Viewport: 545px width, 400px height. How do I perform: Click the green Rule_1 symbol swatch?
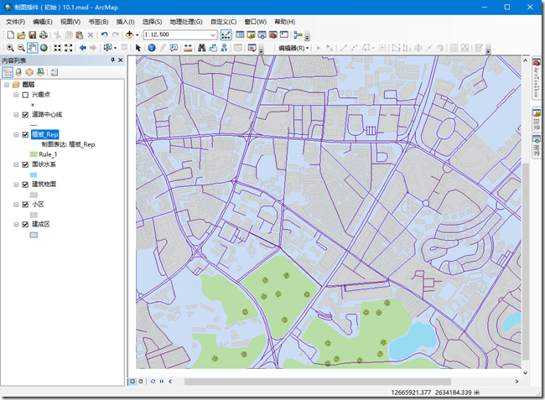click(x=34, y=154)
